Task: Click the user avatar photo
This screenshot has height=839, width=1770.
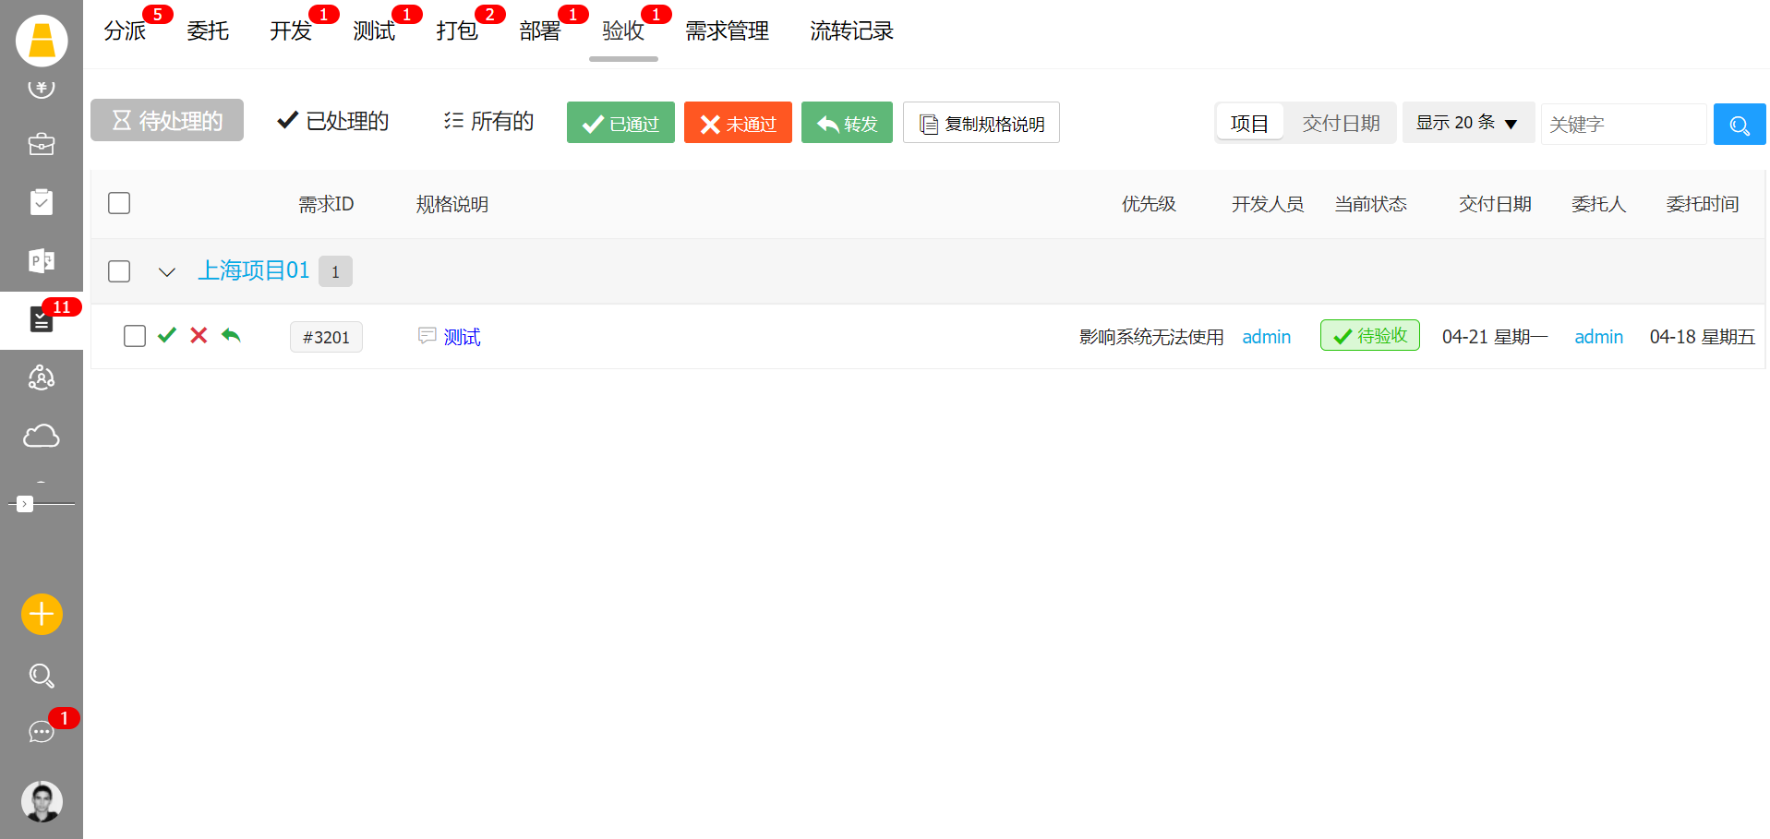Action: (x=42, y=801)
